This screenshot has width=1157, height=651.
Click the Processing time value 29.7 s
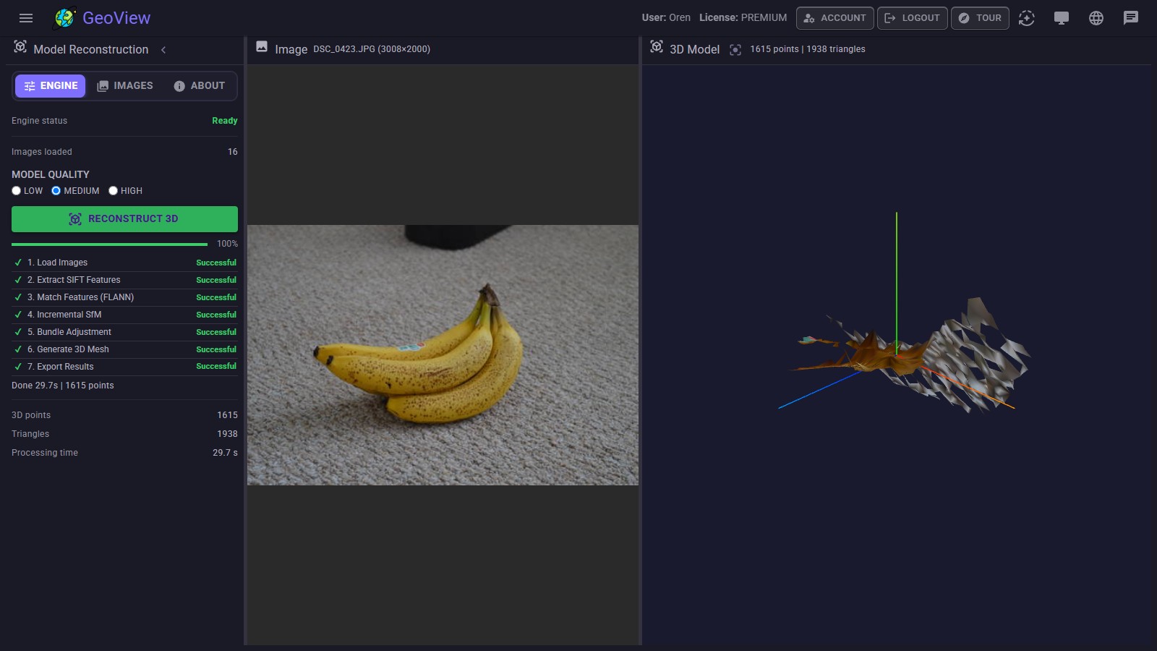pyautogui.click(x=225, y=453)
